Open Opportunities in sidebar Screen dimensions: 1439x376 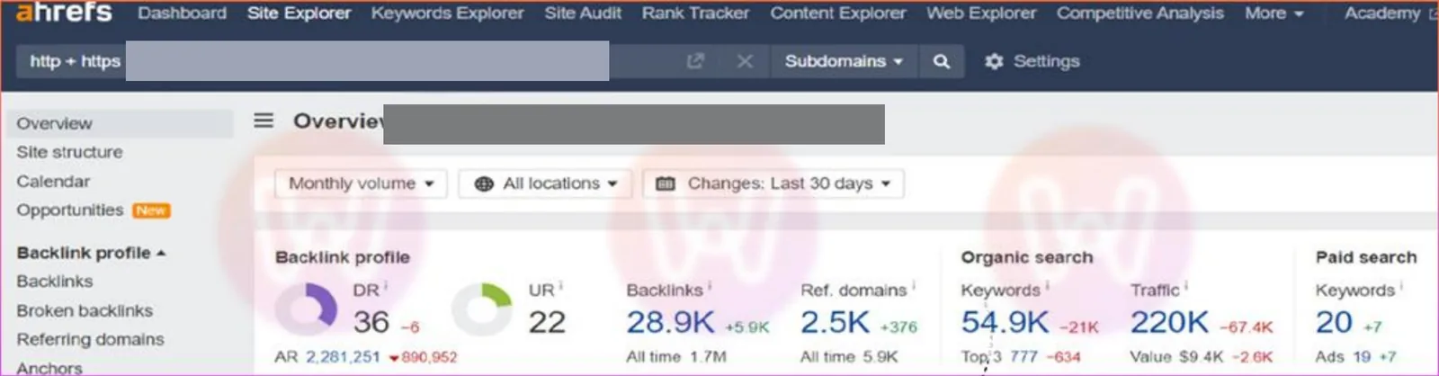(70, 210)
